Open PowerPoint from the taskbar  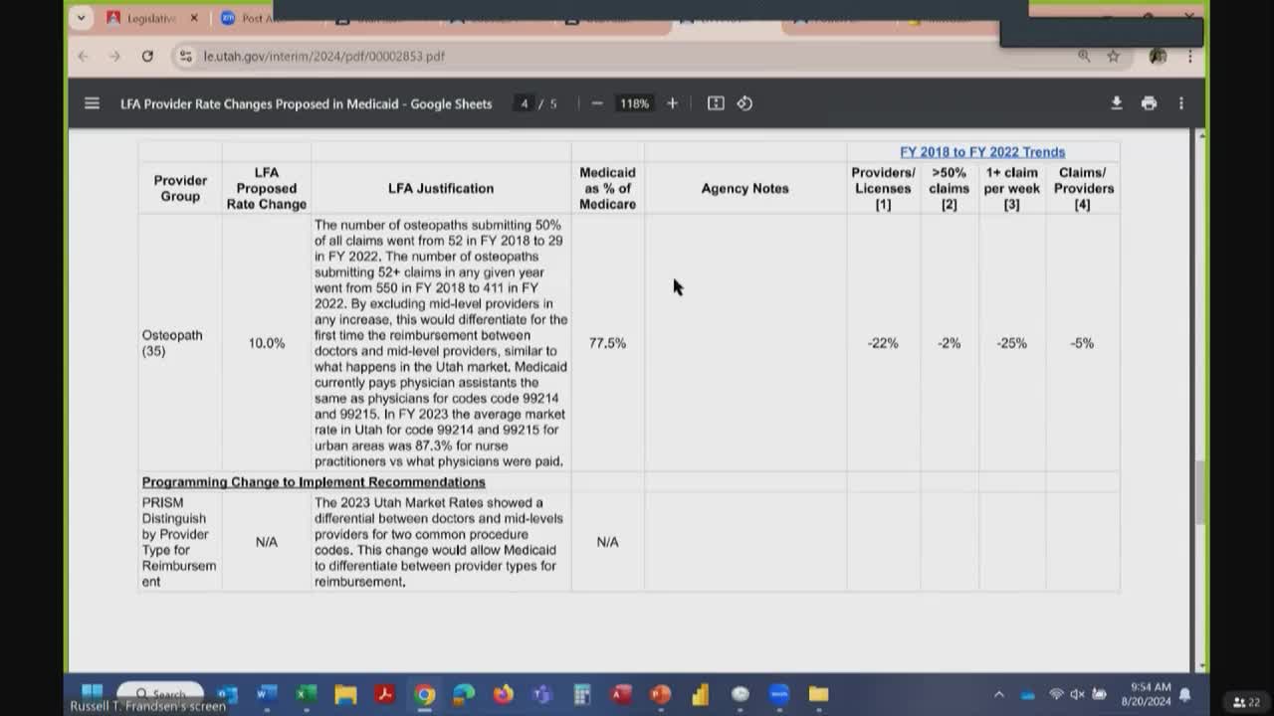point(661,694)
